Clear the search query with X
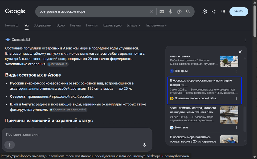The height and width of the screenshot is (159, 257). point(151,12)
